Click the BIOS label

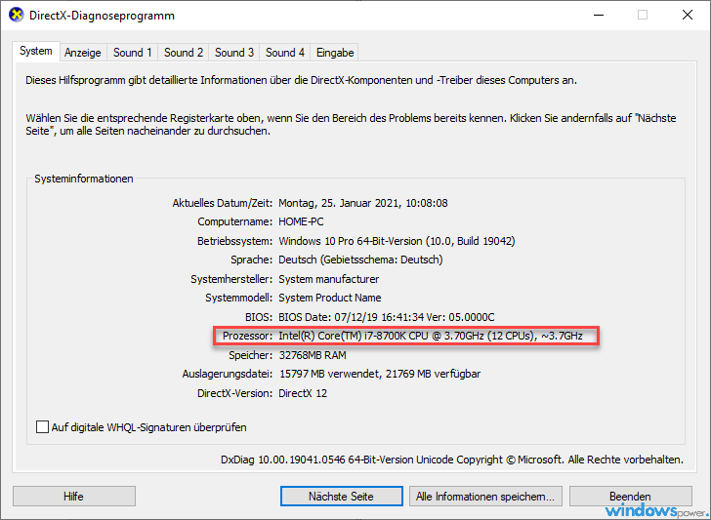tap(259, 317)
